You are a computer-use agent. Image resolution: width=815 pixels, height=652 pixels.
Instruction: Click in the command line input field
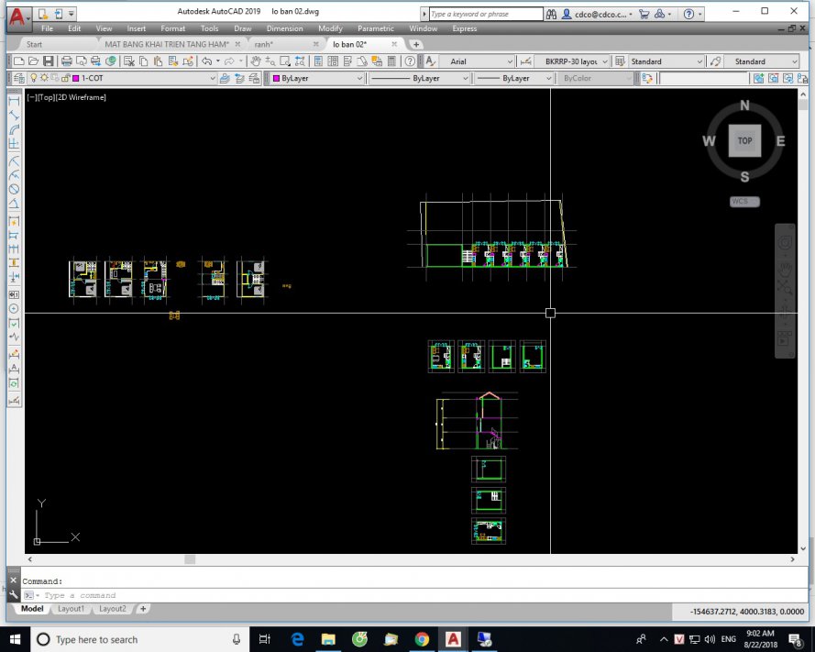tap(416, 595)
